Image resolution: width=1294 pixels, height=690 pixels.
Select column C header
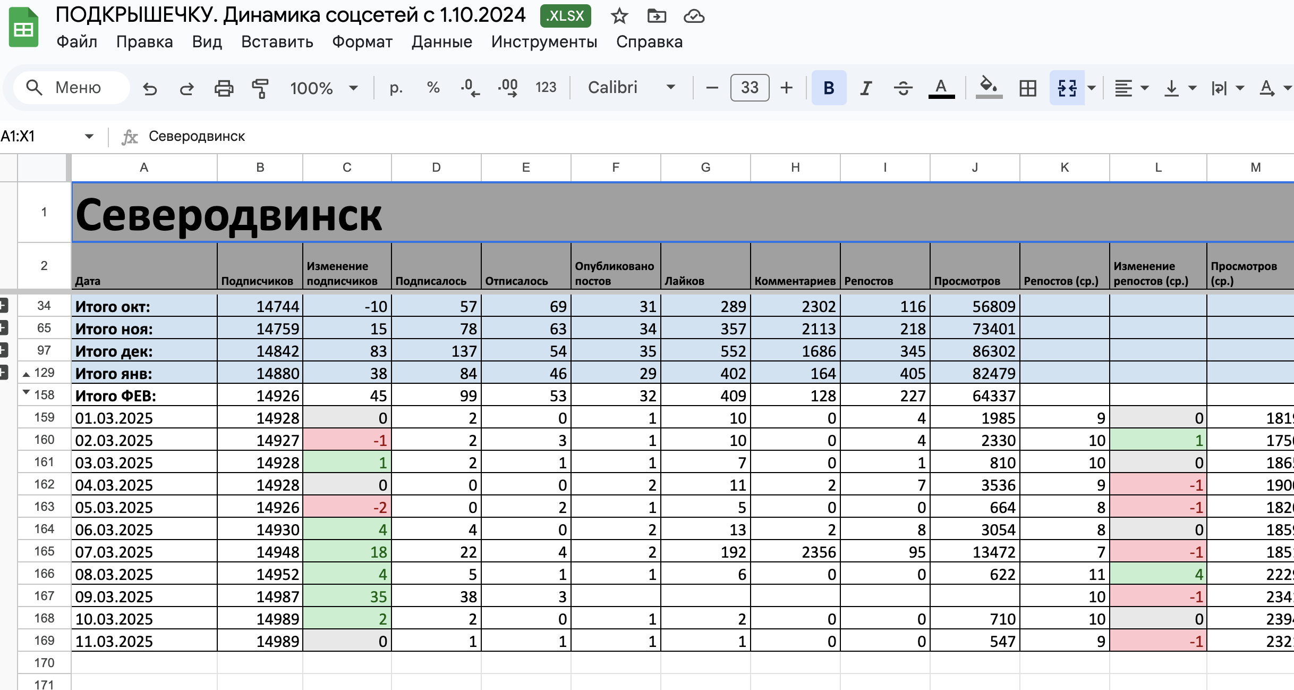click(x=347, y=168)
